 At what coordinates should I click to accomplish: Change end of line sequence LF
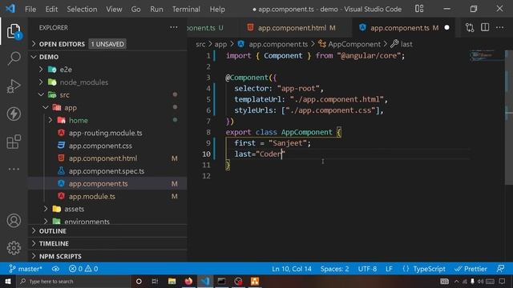(389, 269)
